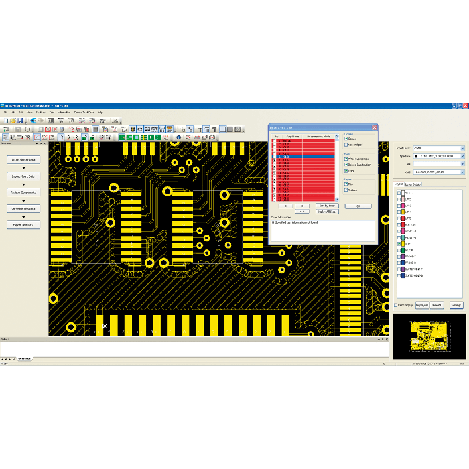Click the OK button in the dialog
The width and height of the screenshot is (469, 469).
click(x=358, y=206)
